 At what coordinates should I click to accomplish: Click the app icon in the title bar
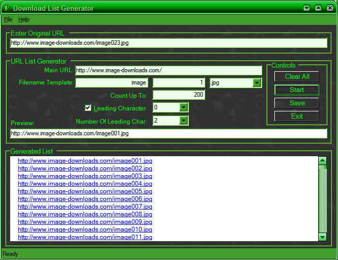(7, 8)
